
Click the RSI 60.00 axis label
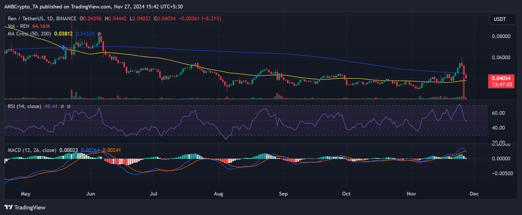click(498, 113)
